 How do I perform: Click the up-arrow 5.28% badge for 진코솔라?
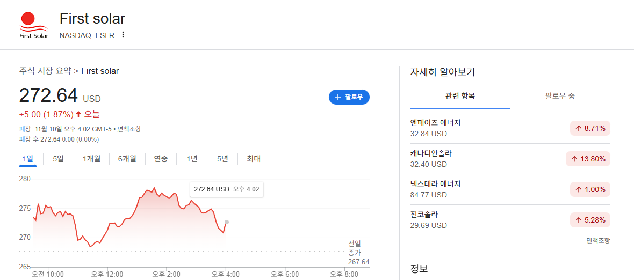tap(590, 220)
